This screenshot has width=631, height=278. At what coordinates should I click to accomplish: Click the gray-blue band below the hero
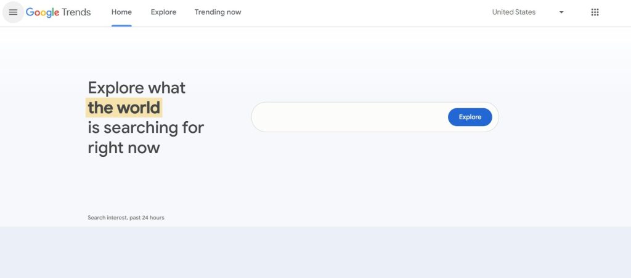[x=315, y=252]
